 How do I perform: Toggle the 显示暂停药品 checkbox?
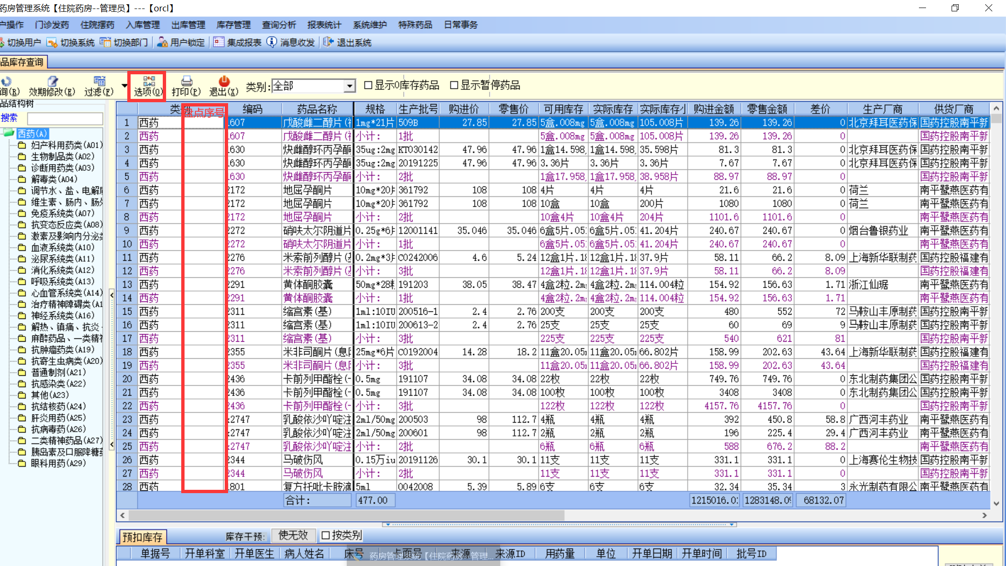coord(454,85)
